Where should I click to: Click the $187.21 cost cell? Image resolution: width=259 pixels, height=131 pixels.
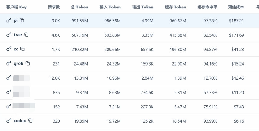[236, 21]
